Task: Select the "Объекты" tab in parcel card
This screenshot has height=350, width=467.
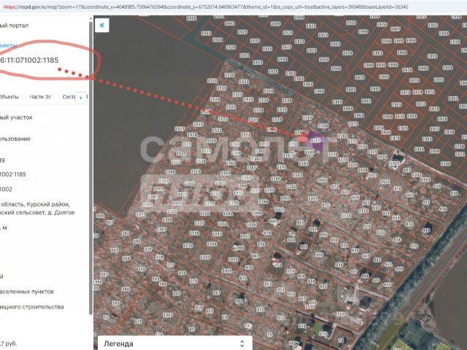Action: pos(9,97)
